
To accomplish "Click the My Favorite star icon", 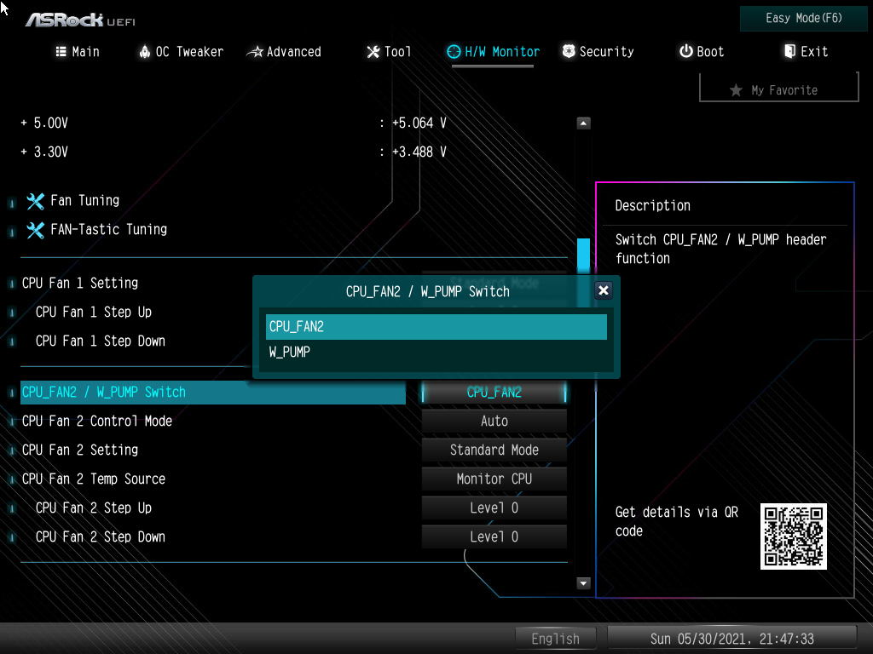I will 736,90.
